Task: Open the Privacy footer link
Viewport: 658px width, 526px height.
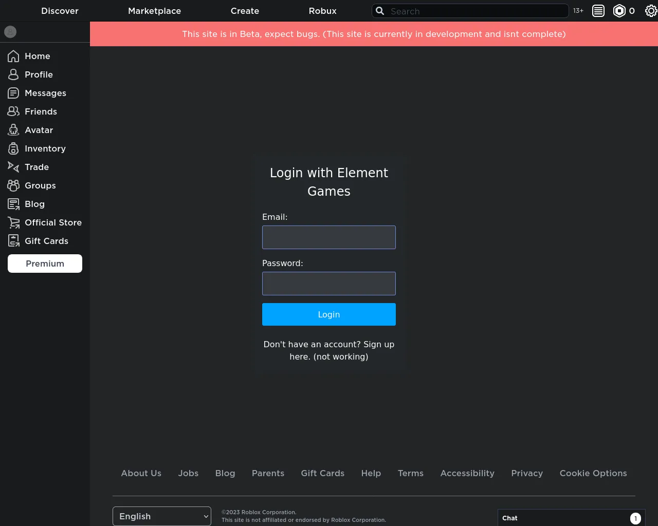Action: pos(527,473)
